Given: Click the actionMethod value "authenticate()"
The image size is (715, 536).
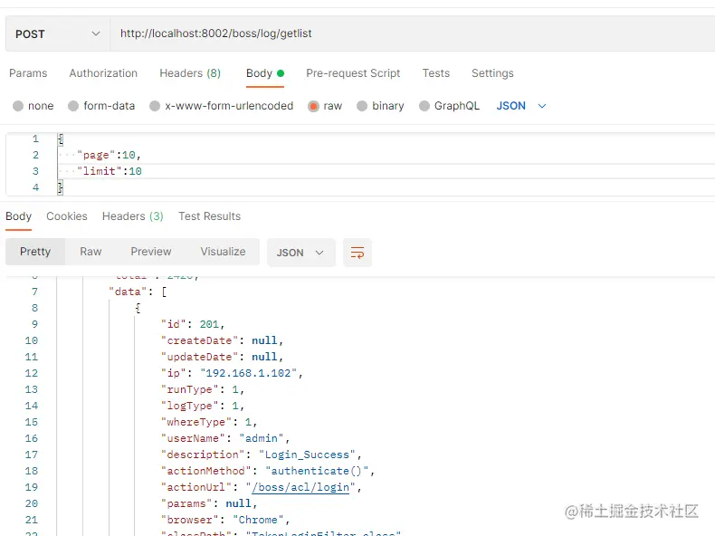Looking at the screenshot, I should click(317, 471).
